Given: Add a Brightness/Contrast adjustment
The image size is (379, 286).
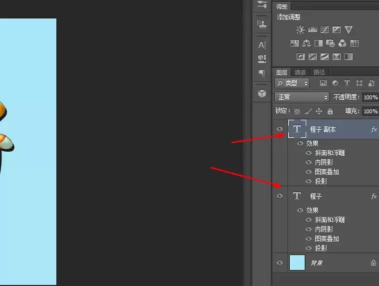Looking at the screenshot, I should coord(300,30).
